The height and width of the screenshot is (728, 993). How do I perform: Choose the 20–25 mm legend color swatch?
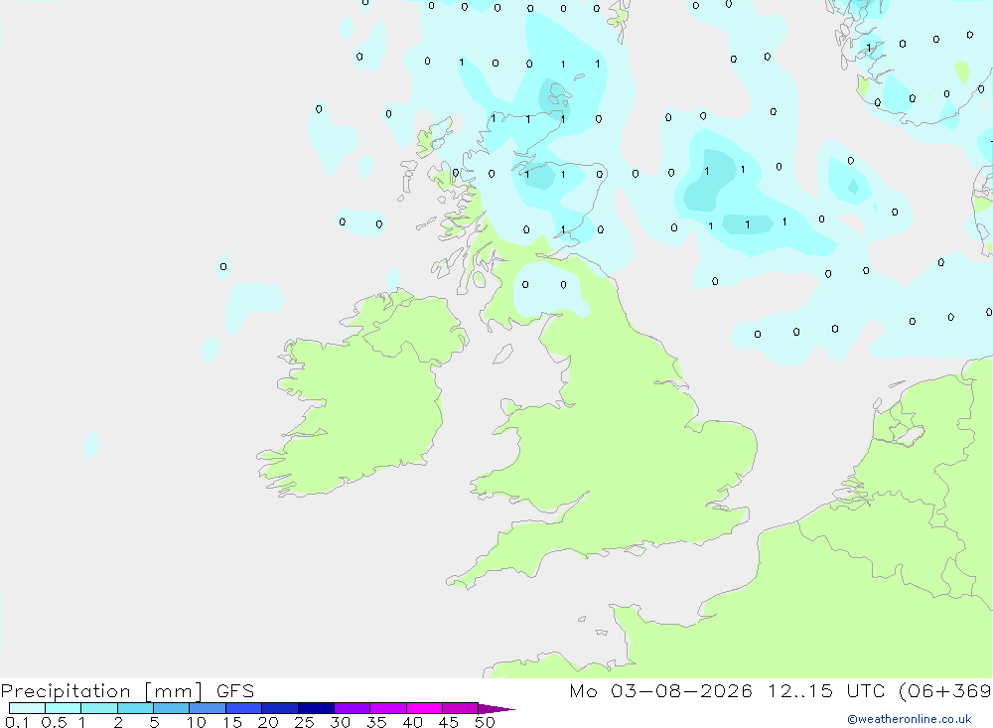click(x=280, y=708)
